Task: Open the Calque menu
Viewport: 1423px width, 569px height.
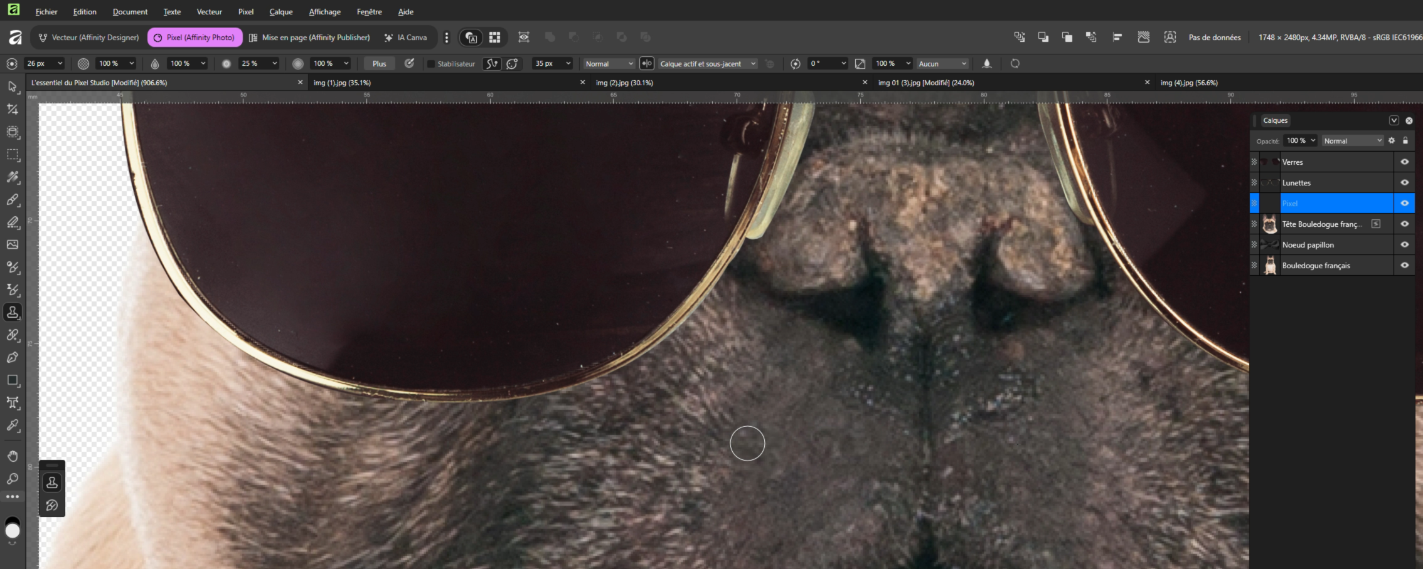Action: 280,12
